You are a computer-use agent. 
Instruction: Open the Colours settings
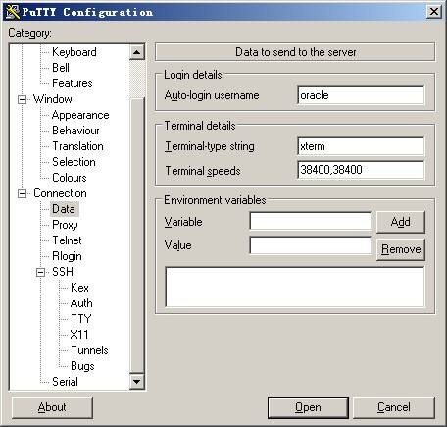pos(70,178)
